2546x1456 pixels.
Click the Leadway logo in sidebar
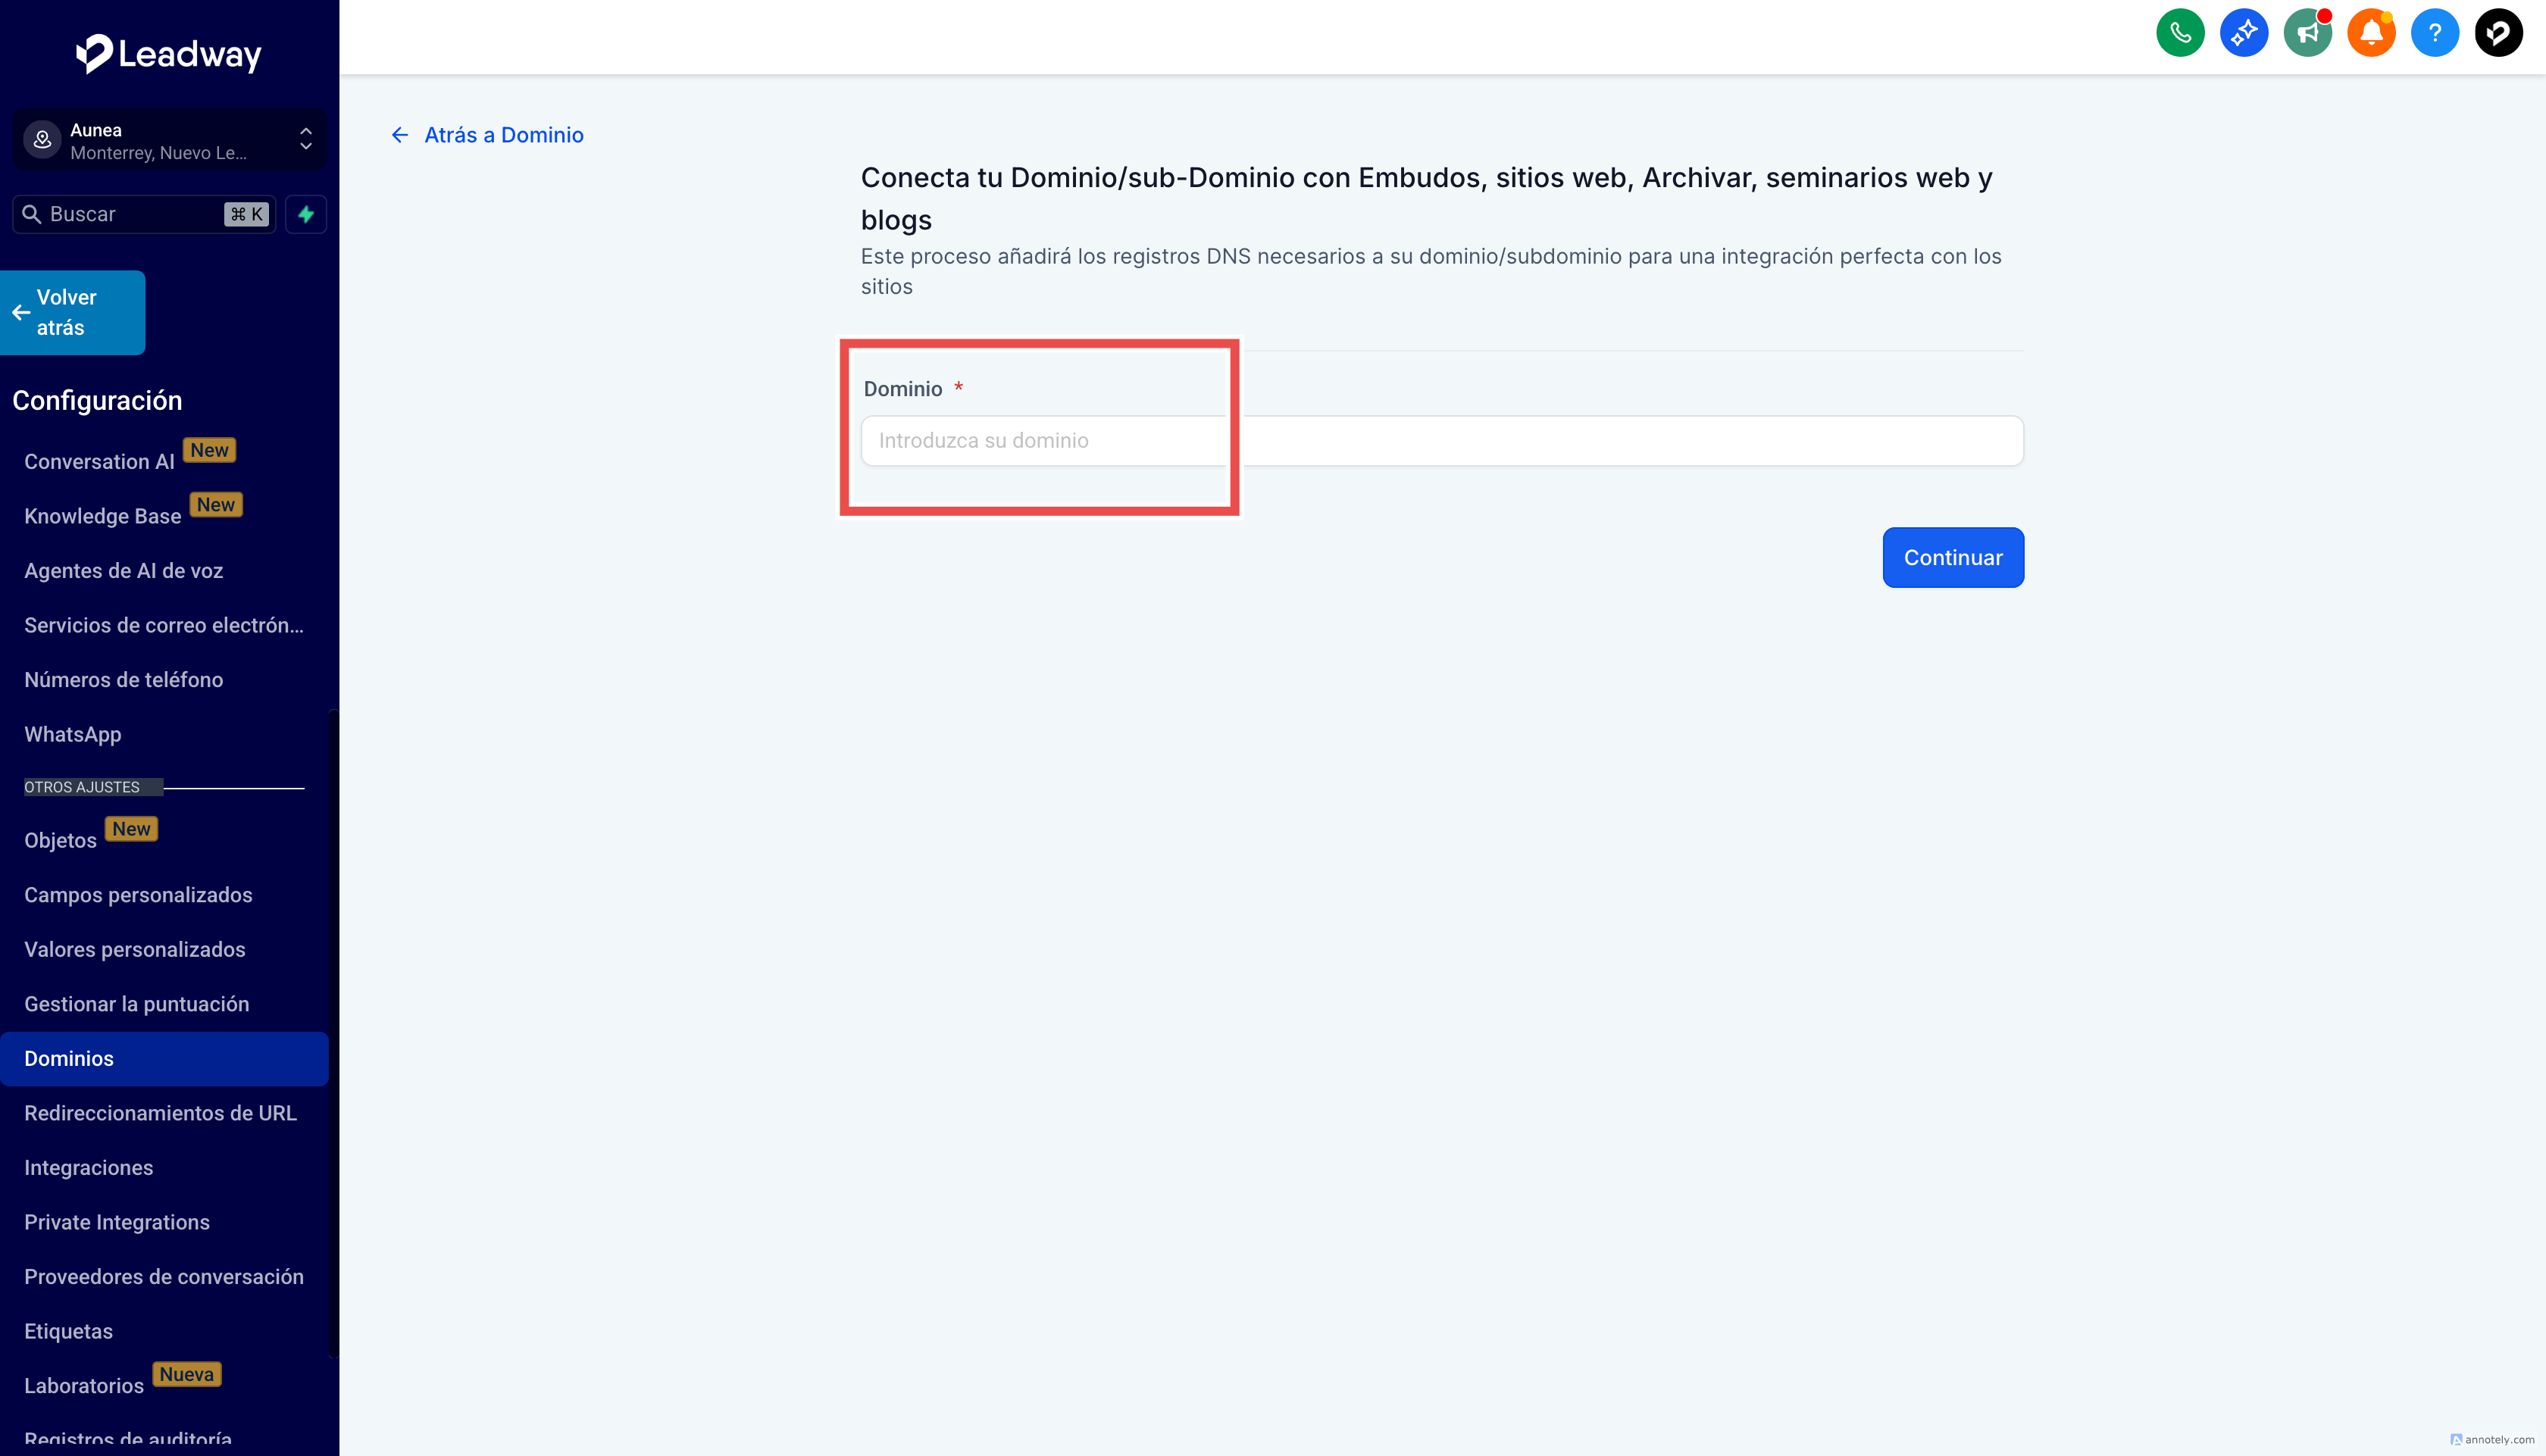[x=168, y=54]
